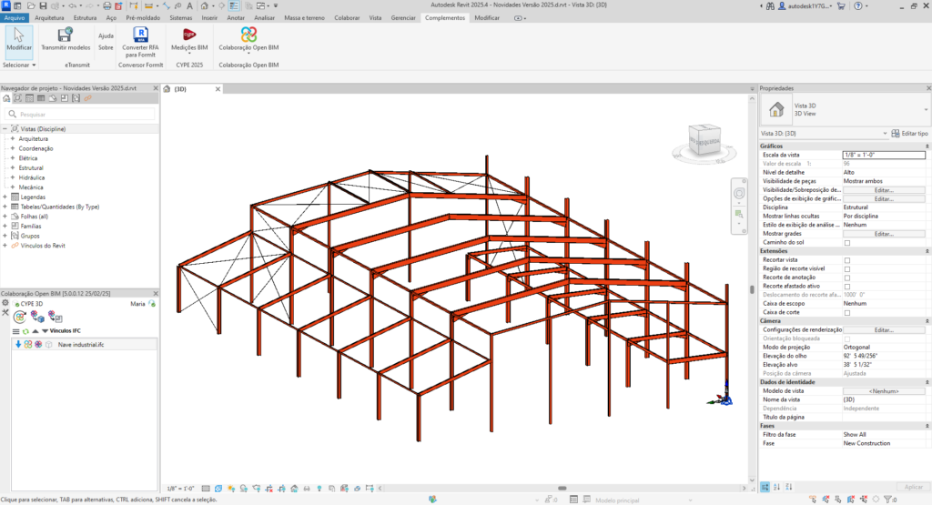Expand the Famílias node

(5, 226)
